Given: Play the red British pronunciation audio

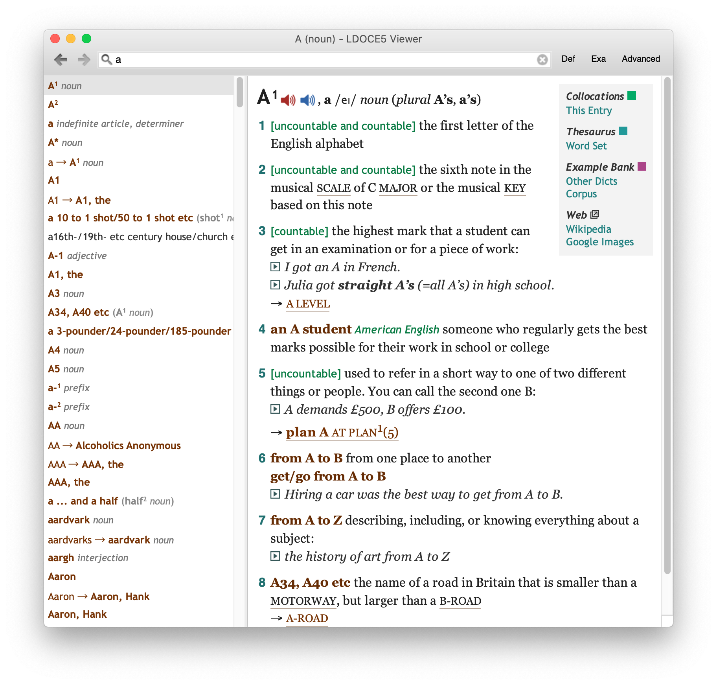Looking at the screenshot, I should (288, 100).
